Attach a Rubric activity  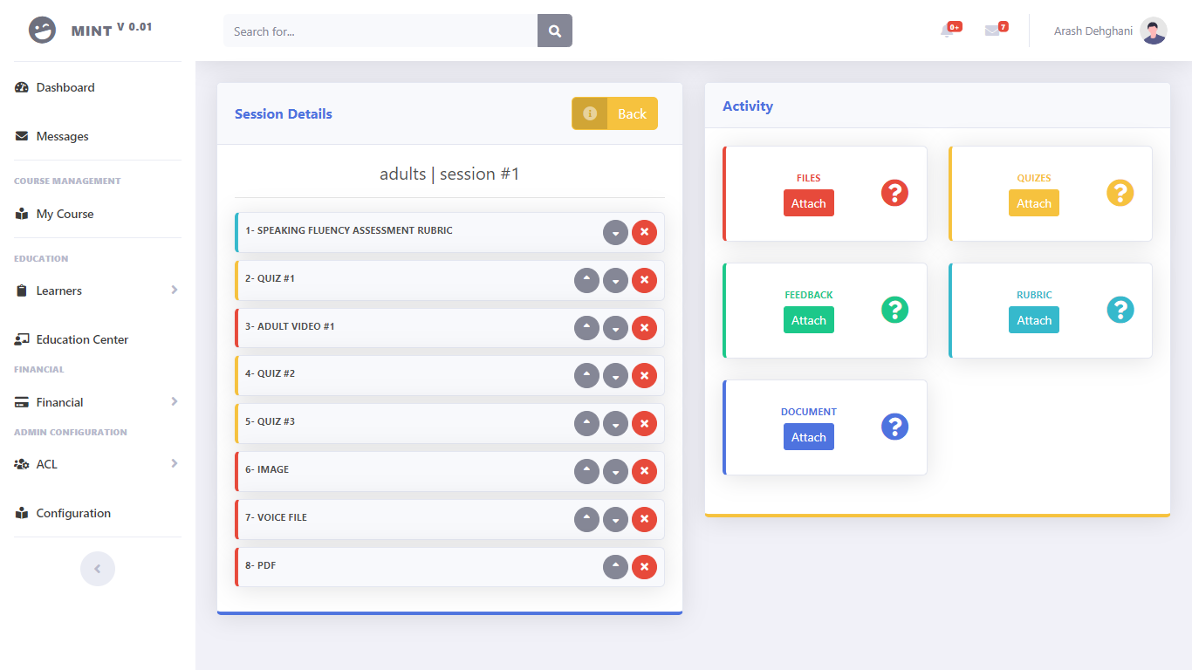pos(1033,320)
